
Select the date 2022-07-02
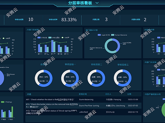click(133, 106)
